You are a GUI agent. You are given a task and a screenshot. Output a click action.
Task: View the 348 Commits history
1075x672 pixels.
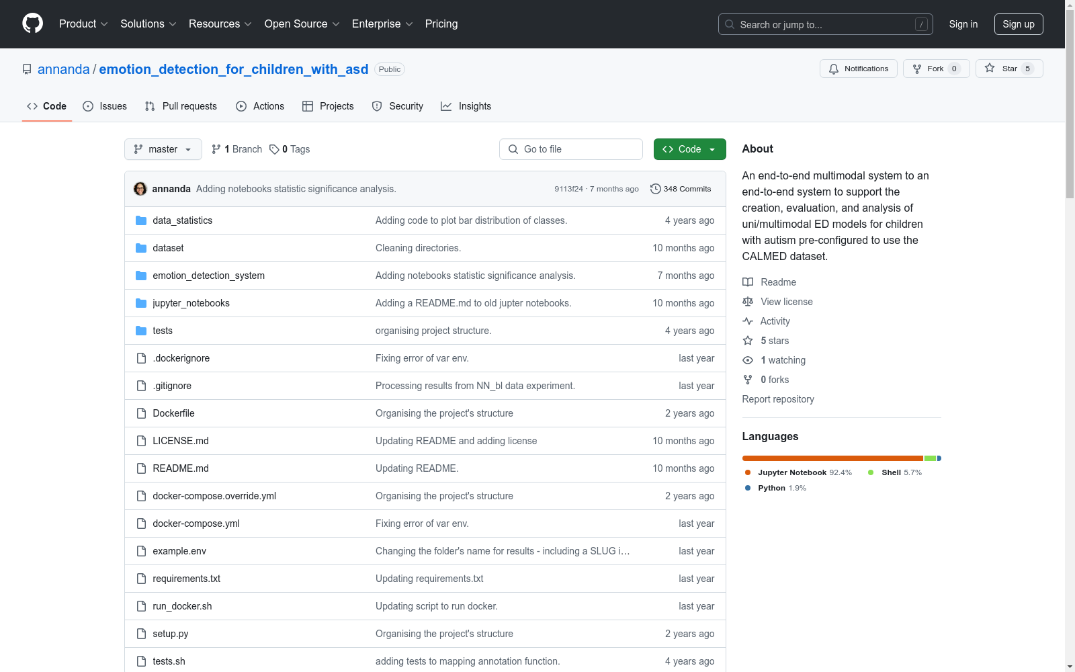coord(681,189)
